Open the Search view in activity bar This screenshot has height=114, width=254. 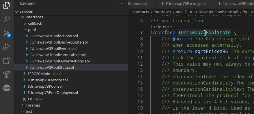7,19
